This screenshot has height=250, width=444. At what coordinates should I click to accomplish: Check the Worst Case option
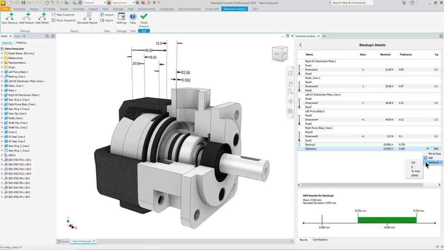[434, 154]
